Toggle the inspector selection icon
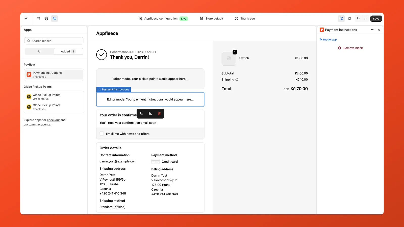The height and width of the screenshot is (227, 404). tap(341, 18)
